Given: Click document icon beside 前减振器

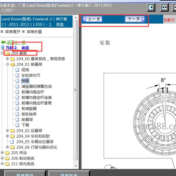Looking at the screenshot, I should point(17,109).
